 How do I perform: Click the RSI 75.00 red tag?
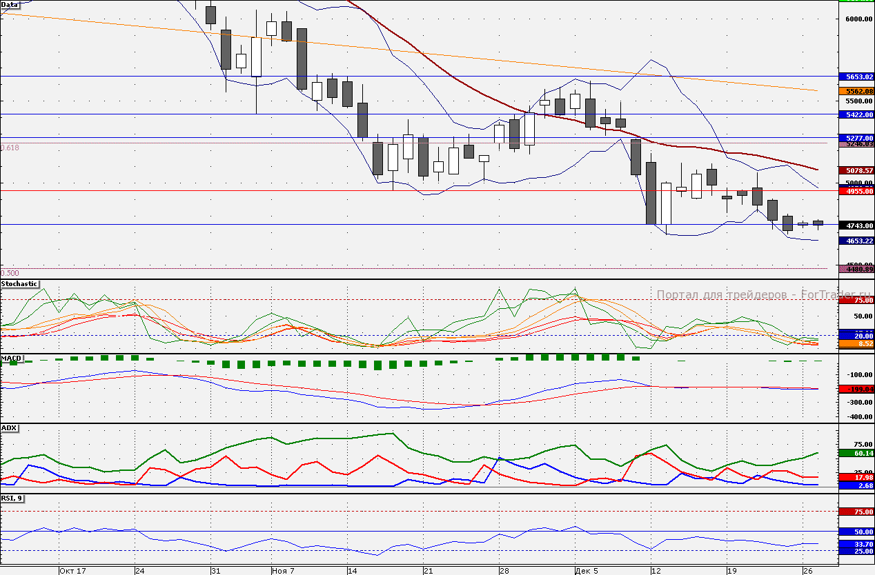click(856, 512)
